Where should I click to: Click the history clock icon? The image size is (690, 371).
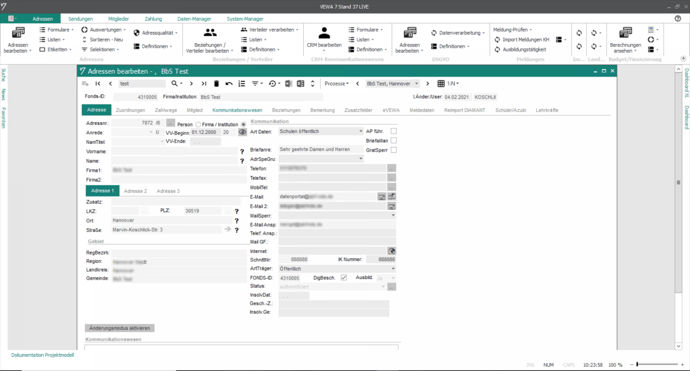[x=272, y=83]
